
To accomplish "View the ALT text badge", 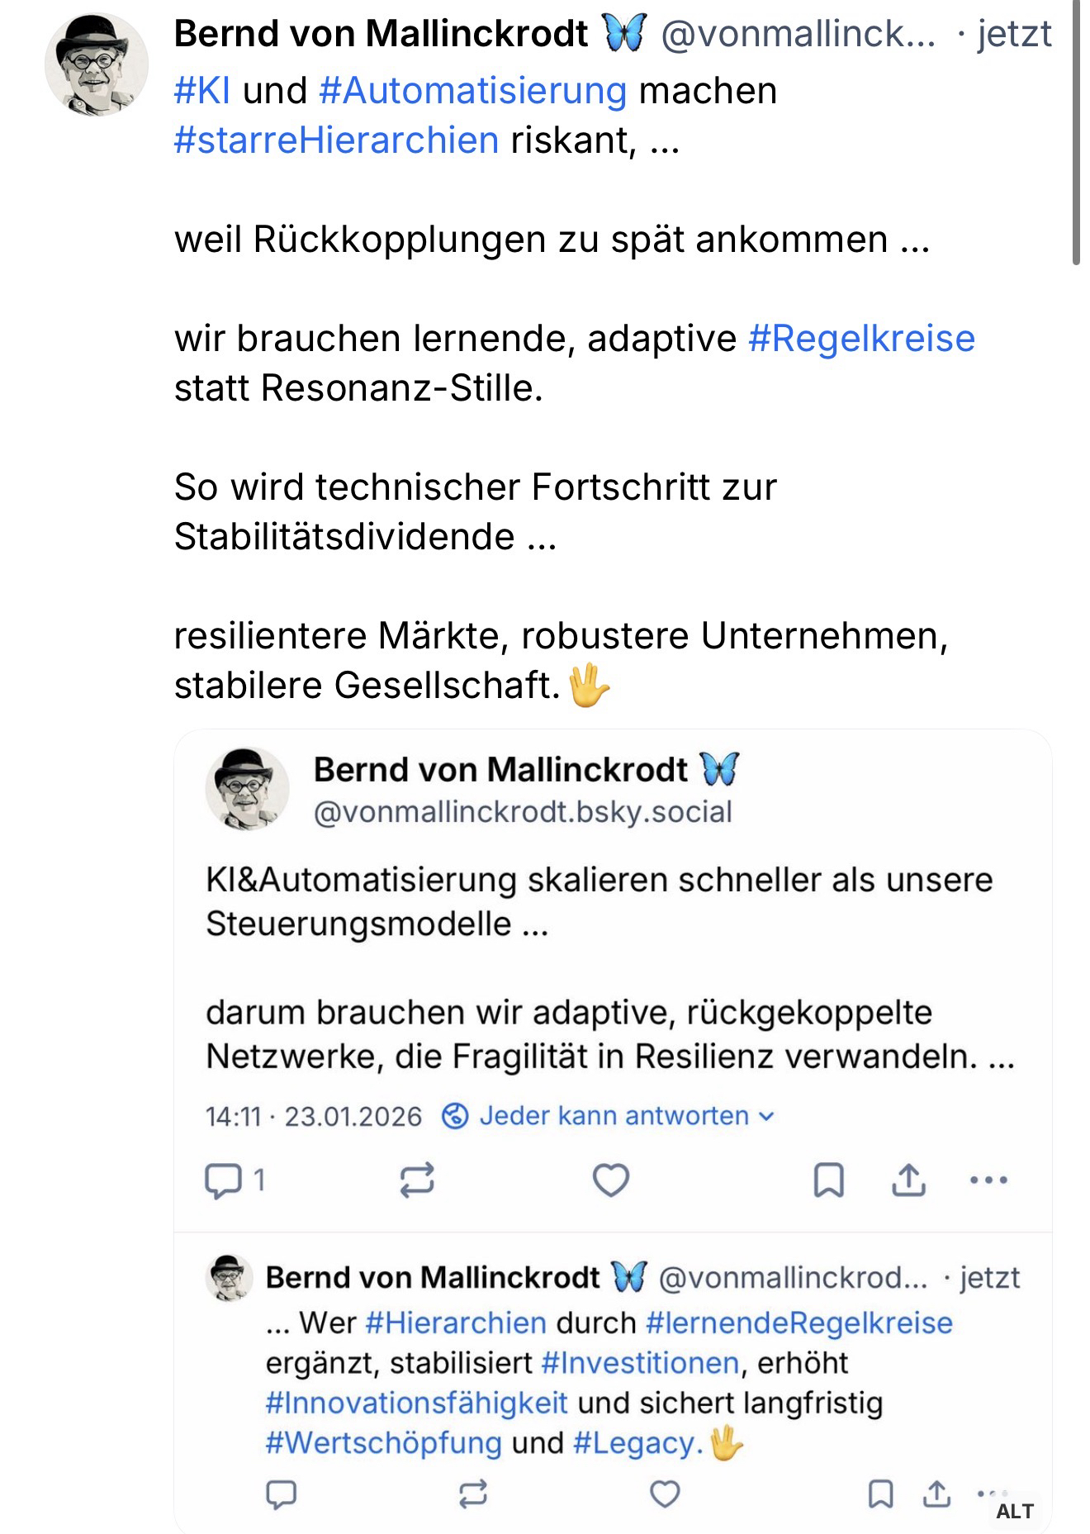I will (x=1014, y=1511).
